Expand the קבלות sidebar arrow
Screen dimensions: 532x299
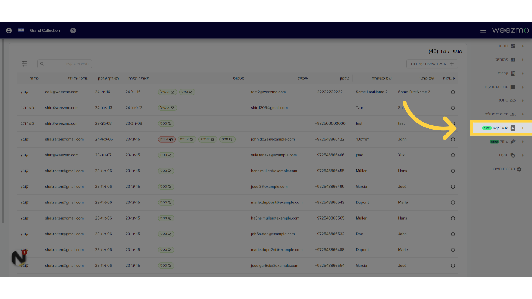[x=523, y=73]
